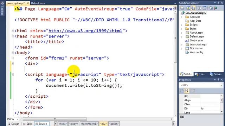Switch to the Server Explorer tab
Image resolution: width=225 pixels, height=126 pixels.
click(216, 74)
